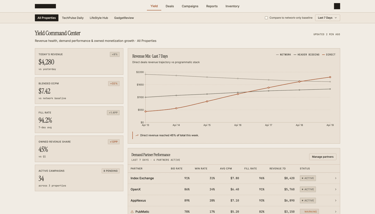Expand the Index Exchange partner row

[336, 178]
